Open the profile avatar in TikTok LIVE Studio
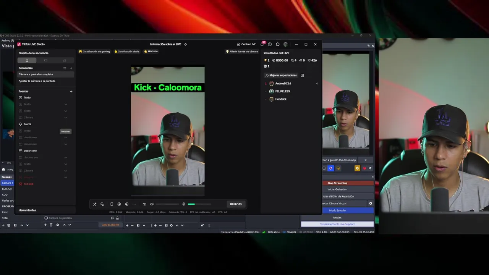 285,44
